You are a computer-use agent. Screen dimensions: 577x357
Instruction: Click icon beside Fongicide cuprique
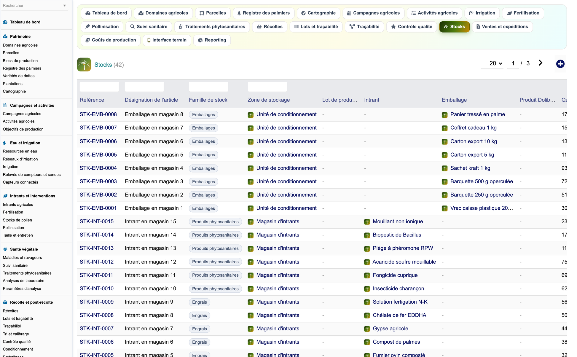pyautogui.click(x=367, y=275)
